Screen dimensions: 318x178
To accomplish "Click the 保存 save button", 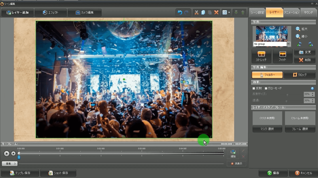I will (273, 173).
